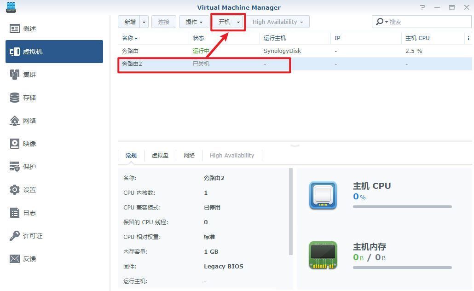Open the 设置 settings gear icon
The height and width of the screenshot is (291, 474).
click(15, 190)
